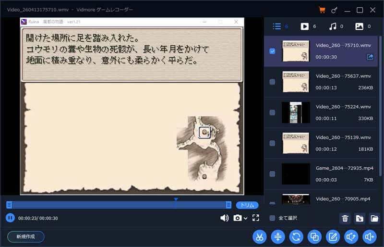Image resolution: width=384 pixels, height=247 pixels.
Task: Pause the video playback
Action: click(x=10, y=218)
